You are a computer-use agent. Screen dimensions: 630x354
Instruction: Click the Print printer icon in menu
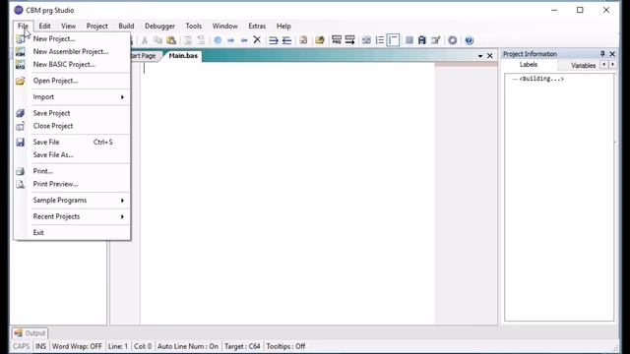point(20,171)
